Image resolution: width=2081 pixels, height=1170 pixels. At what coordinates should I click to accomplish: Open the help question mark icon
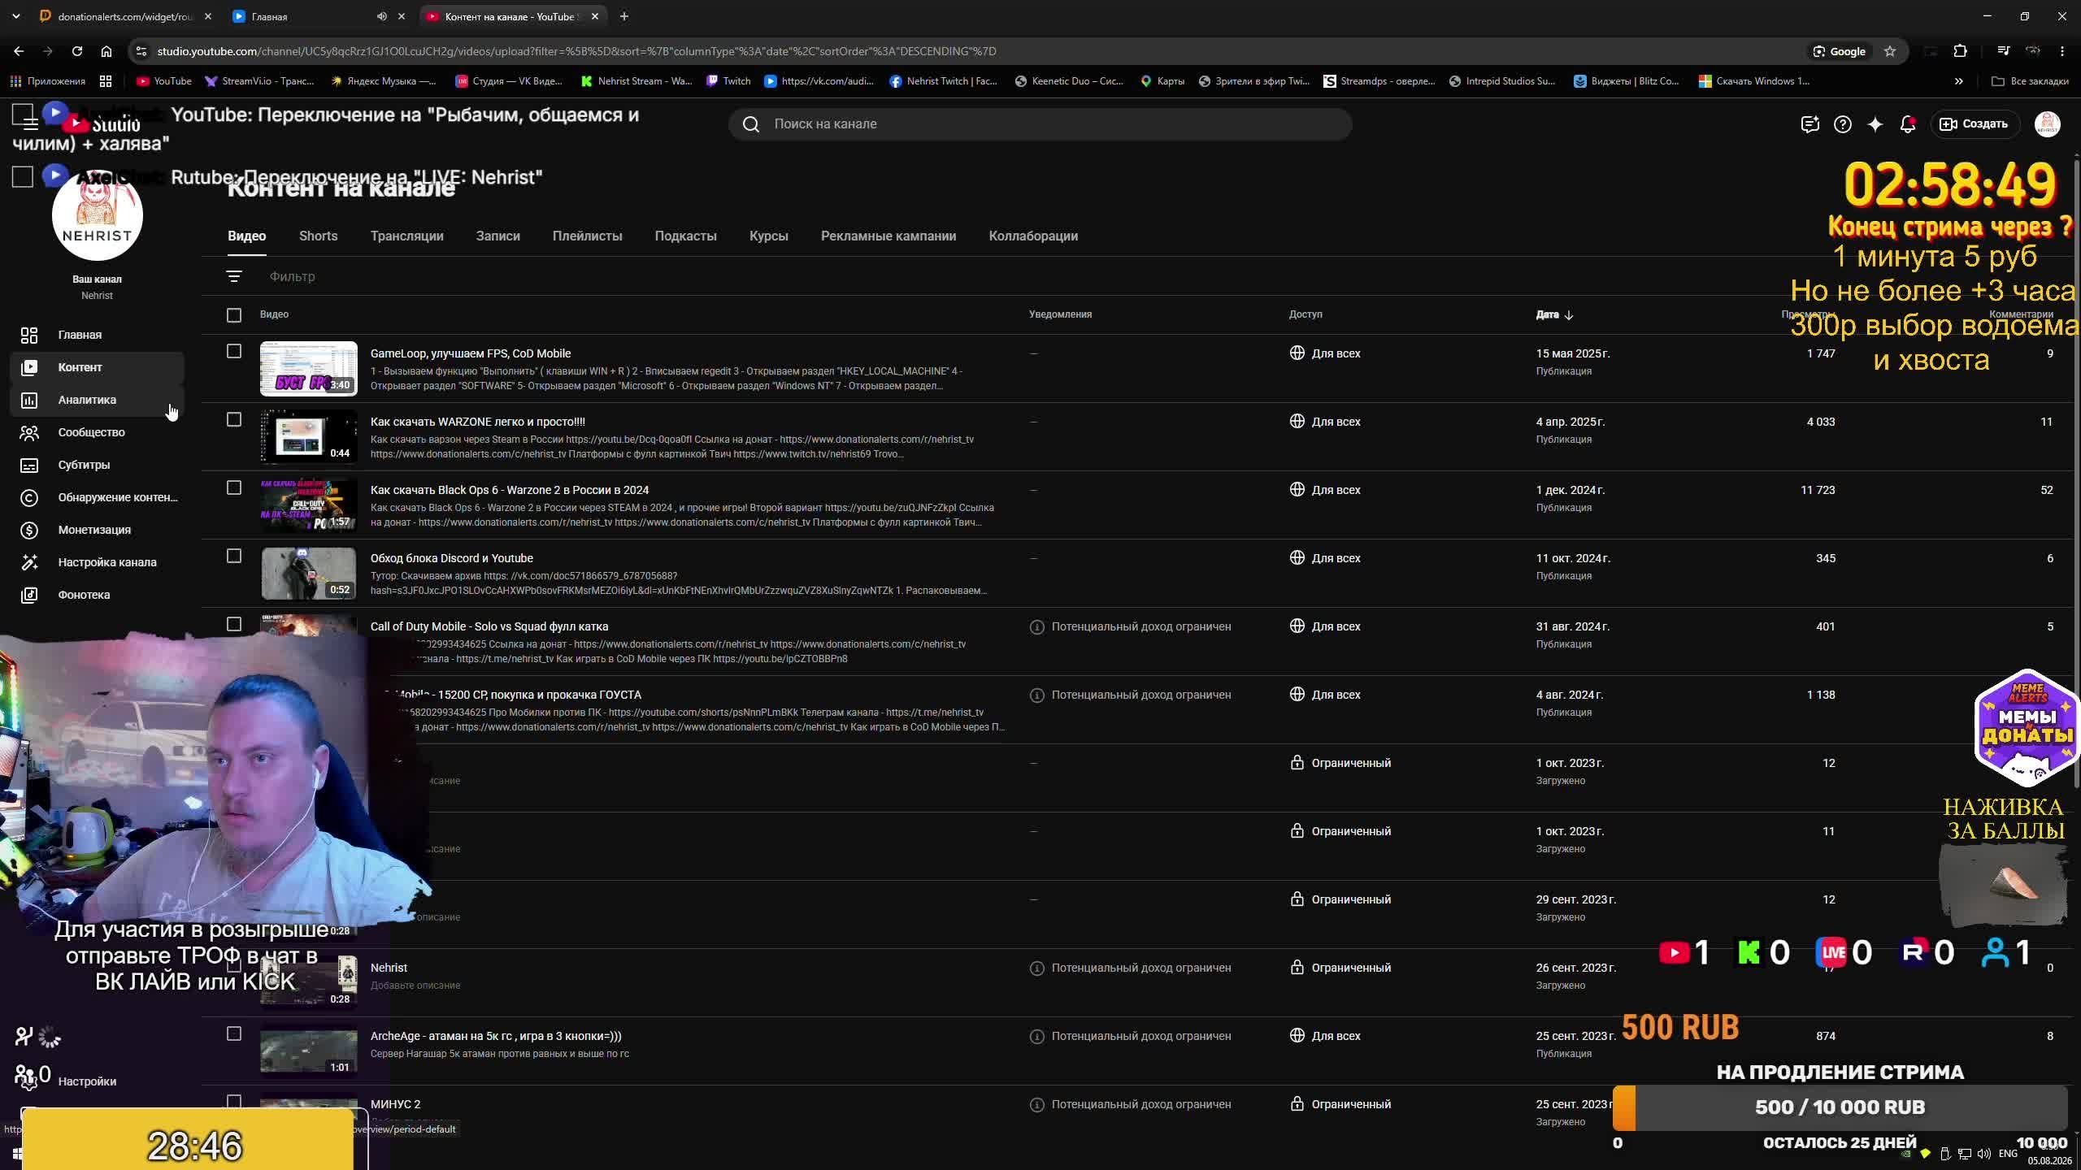pos(1843,124)
